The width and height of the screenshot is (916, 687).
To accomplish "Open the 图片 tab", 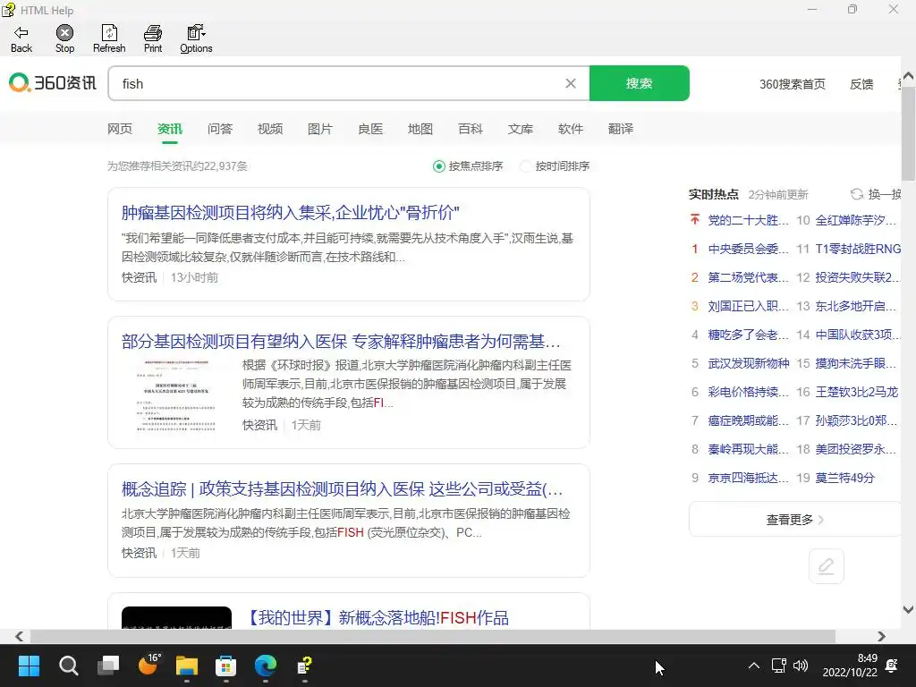I will 320,129.
